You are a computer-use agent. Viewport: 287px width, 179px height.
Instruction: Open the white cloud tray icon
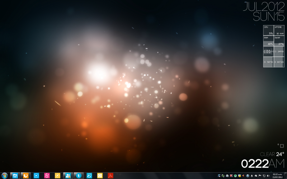click(x=256, y=176)
